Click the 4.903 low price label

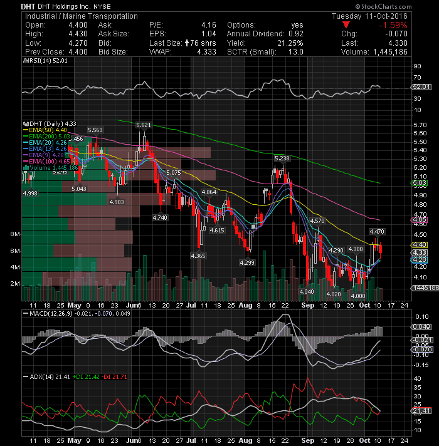(x=117, y=202)
